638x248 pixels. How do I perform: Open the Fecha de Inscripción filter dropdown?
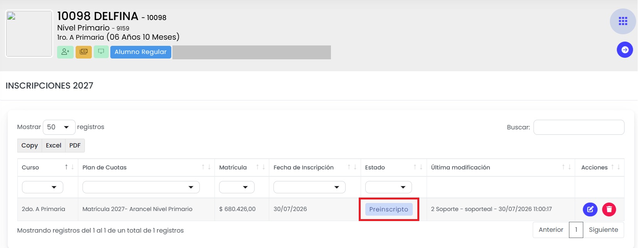(309, 187)
